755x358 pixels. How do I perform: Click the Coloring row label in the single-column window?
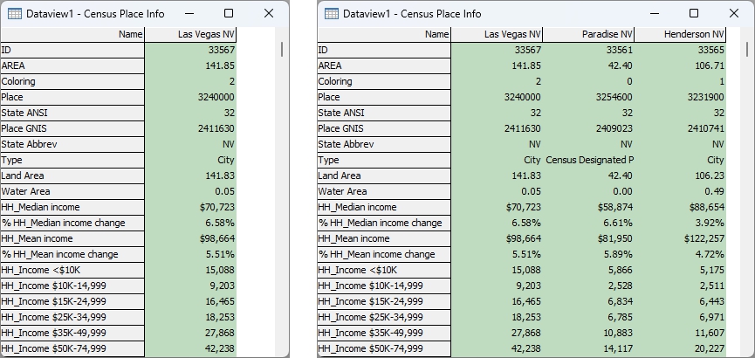pos(72,81)
